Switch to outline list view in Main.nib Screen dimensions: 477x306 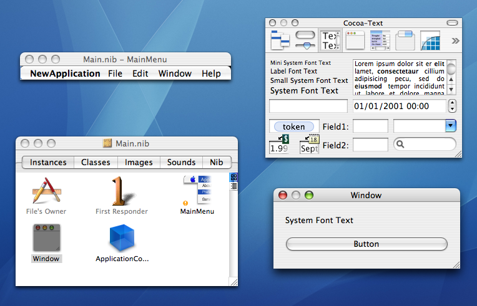(x=234, y=186)
